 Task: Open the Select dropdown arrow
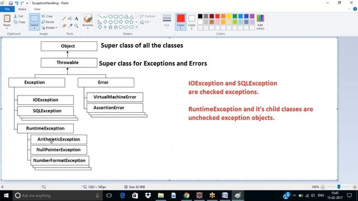[35, 28]
